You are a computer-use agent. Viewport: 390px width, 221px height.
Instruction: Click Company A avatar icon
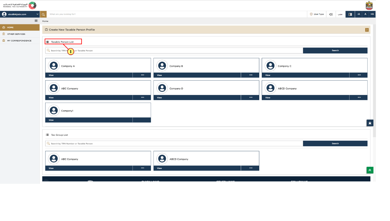[x=54, y=66]
